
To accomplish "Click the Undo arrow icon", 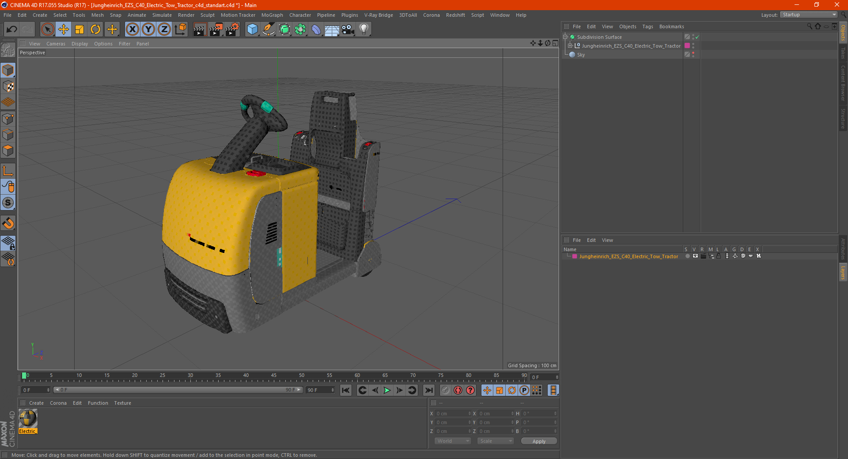I will coord(12,30).
